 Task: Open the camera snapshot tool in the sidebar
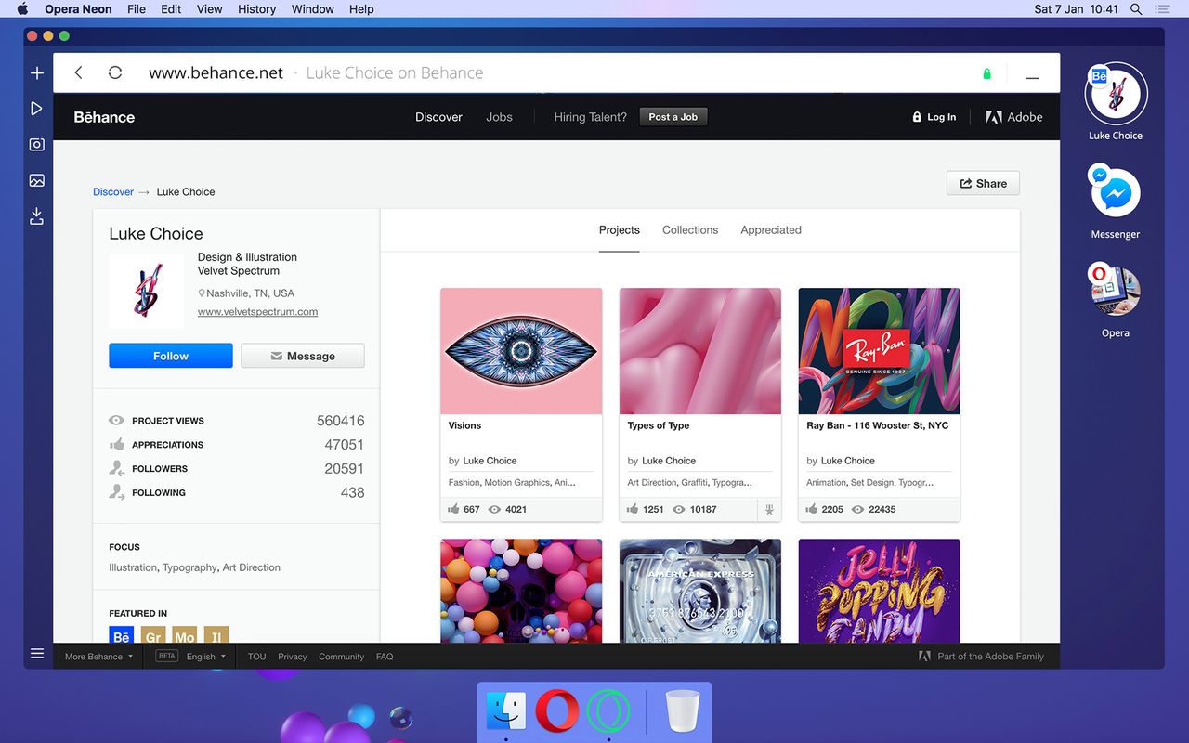(x=36, y=144)
